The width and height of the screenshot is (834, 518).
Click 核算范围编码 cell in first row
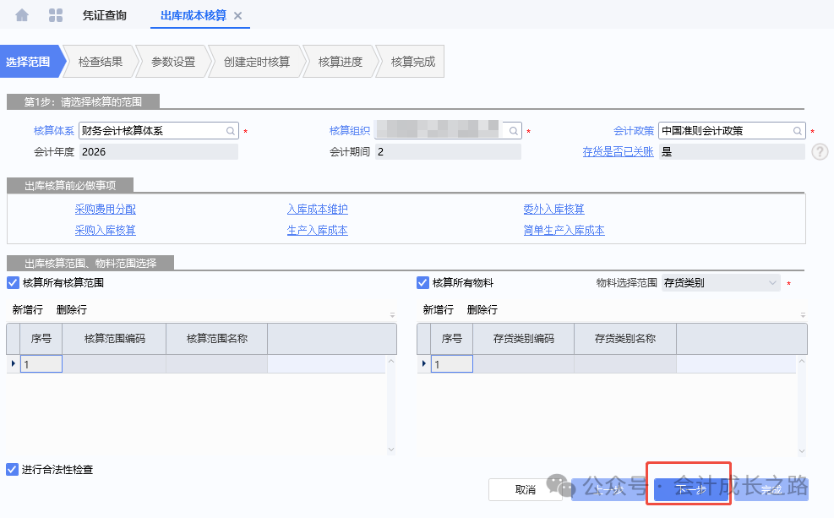pyautogui.click(x=114, y=364)
